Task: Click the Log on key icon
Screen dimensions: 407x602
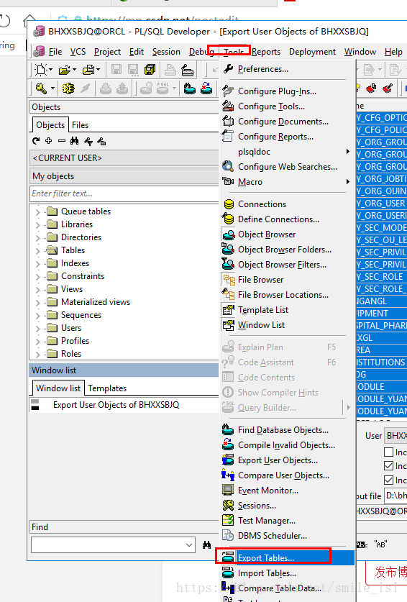Action: [x=41, y=88]
